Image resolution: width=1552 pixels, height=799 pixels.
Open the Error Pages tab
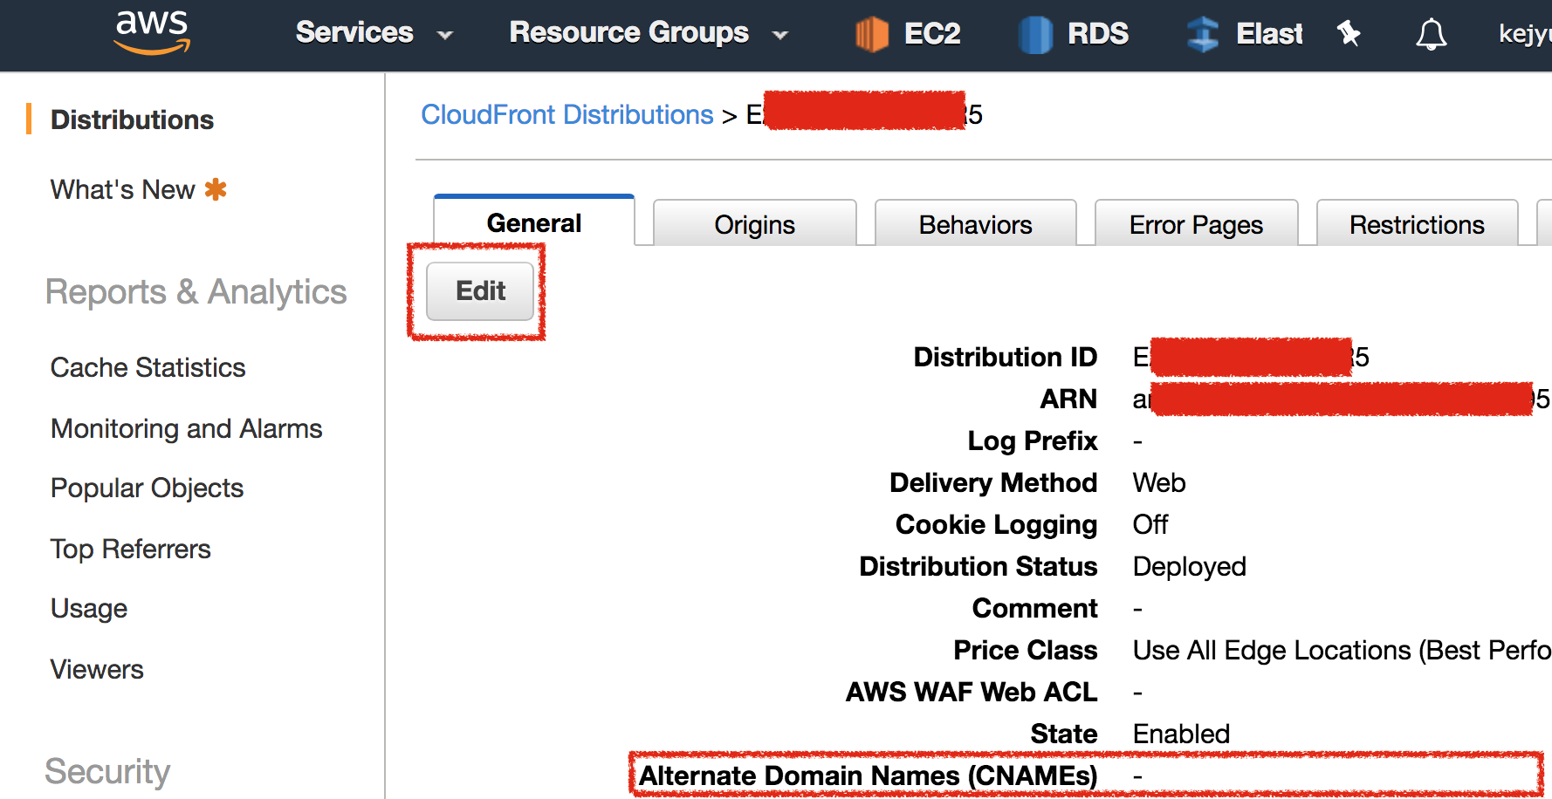[1196, 224]
